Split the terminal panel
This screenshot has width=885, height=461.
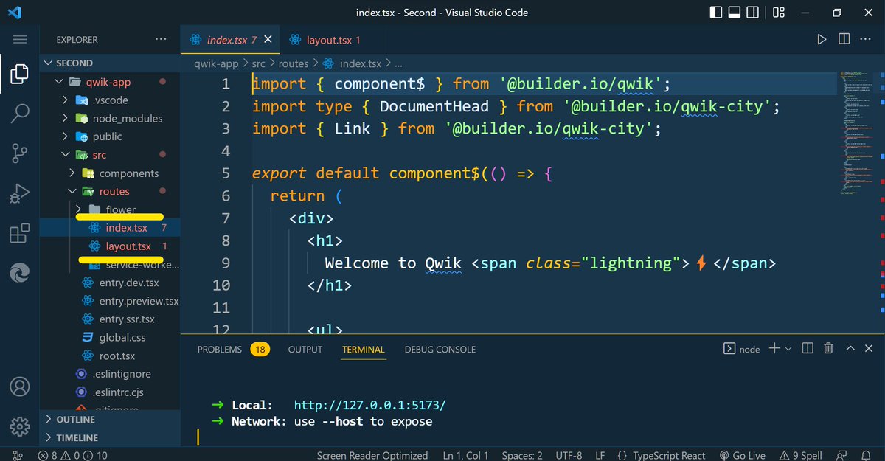tap(808, 348)
